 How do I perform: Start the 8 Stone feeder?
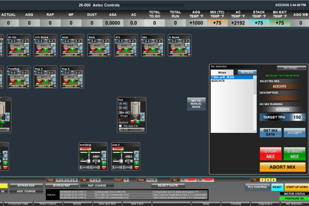click(x=180, y=49)
